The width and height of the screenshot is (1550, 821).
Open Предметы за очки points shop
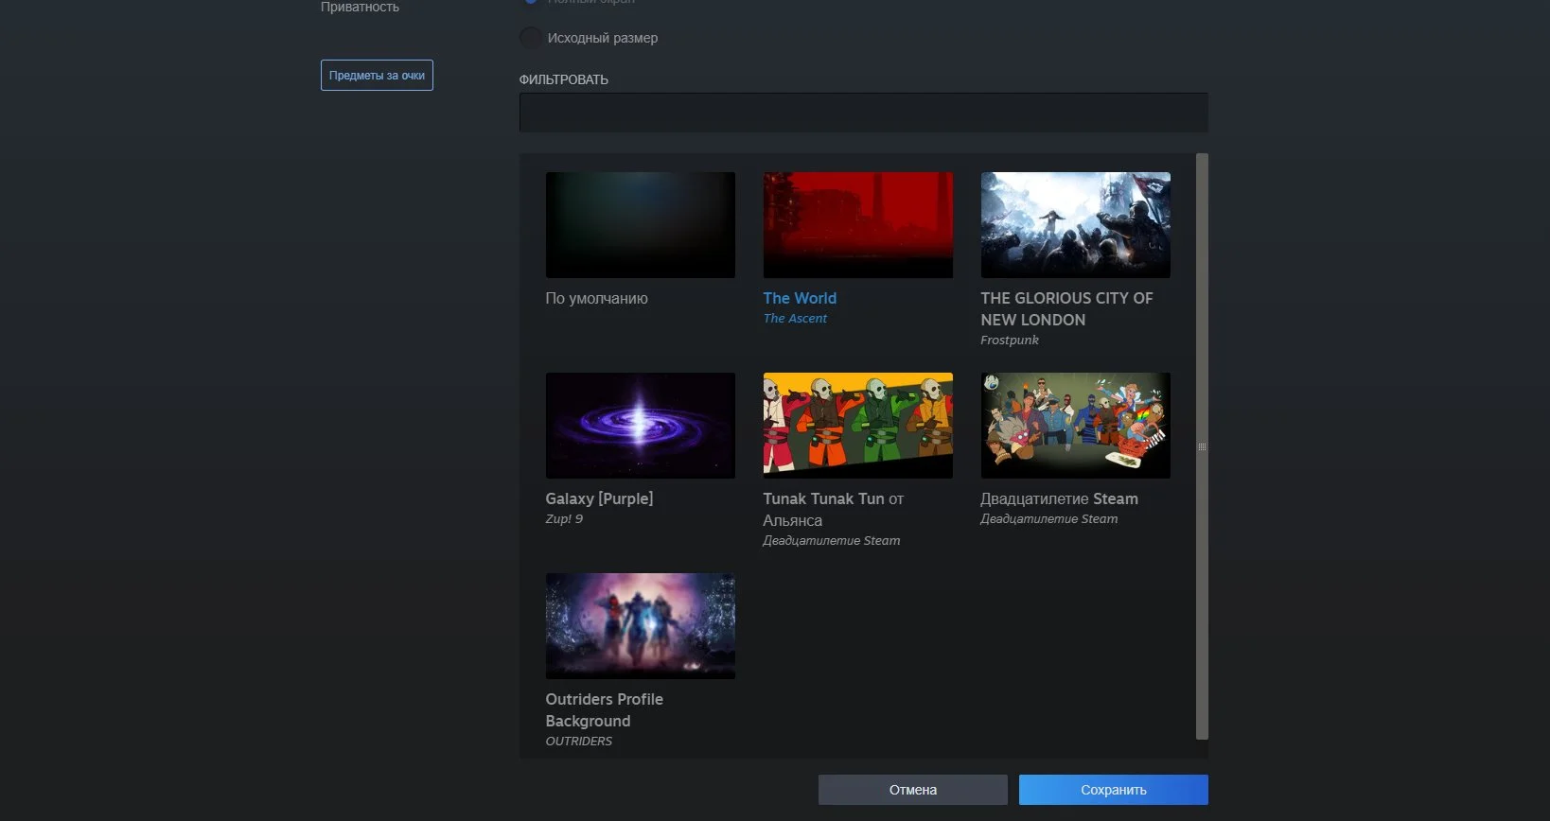(x=377, y=76)
